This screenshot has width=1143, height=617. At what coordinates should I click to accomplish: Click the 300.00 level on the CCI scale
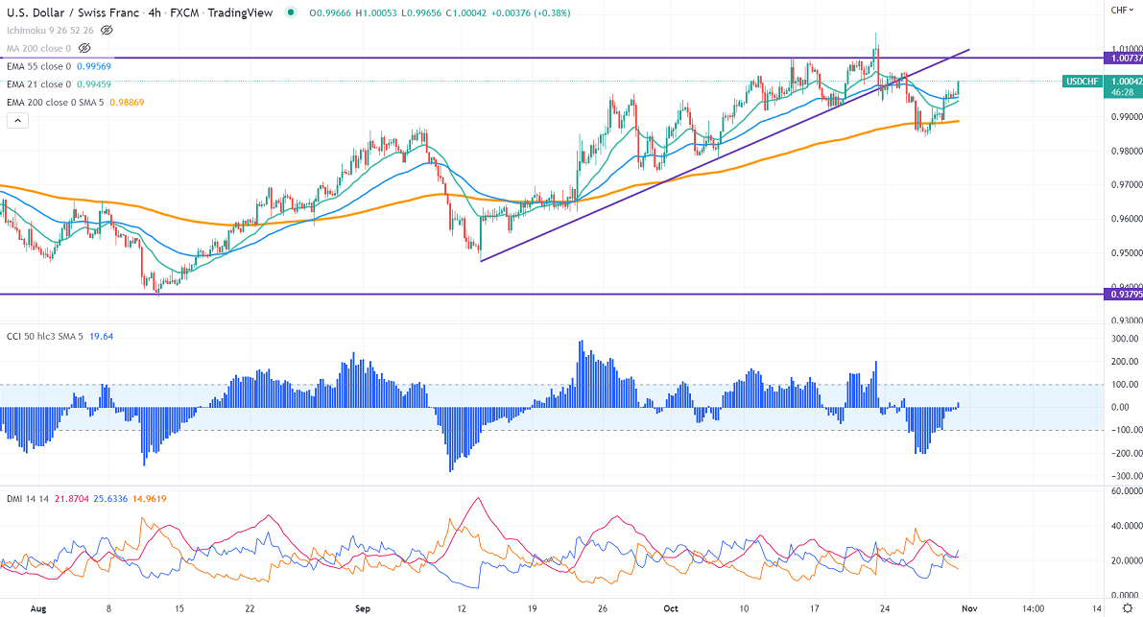tap(1125, 339)
